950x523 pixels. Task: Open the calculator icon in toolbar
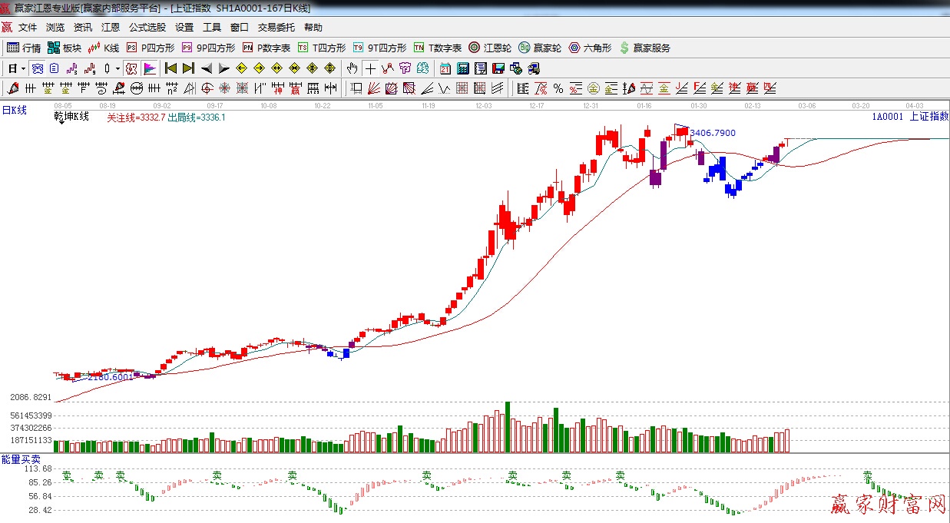[x=462, y=68]
